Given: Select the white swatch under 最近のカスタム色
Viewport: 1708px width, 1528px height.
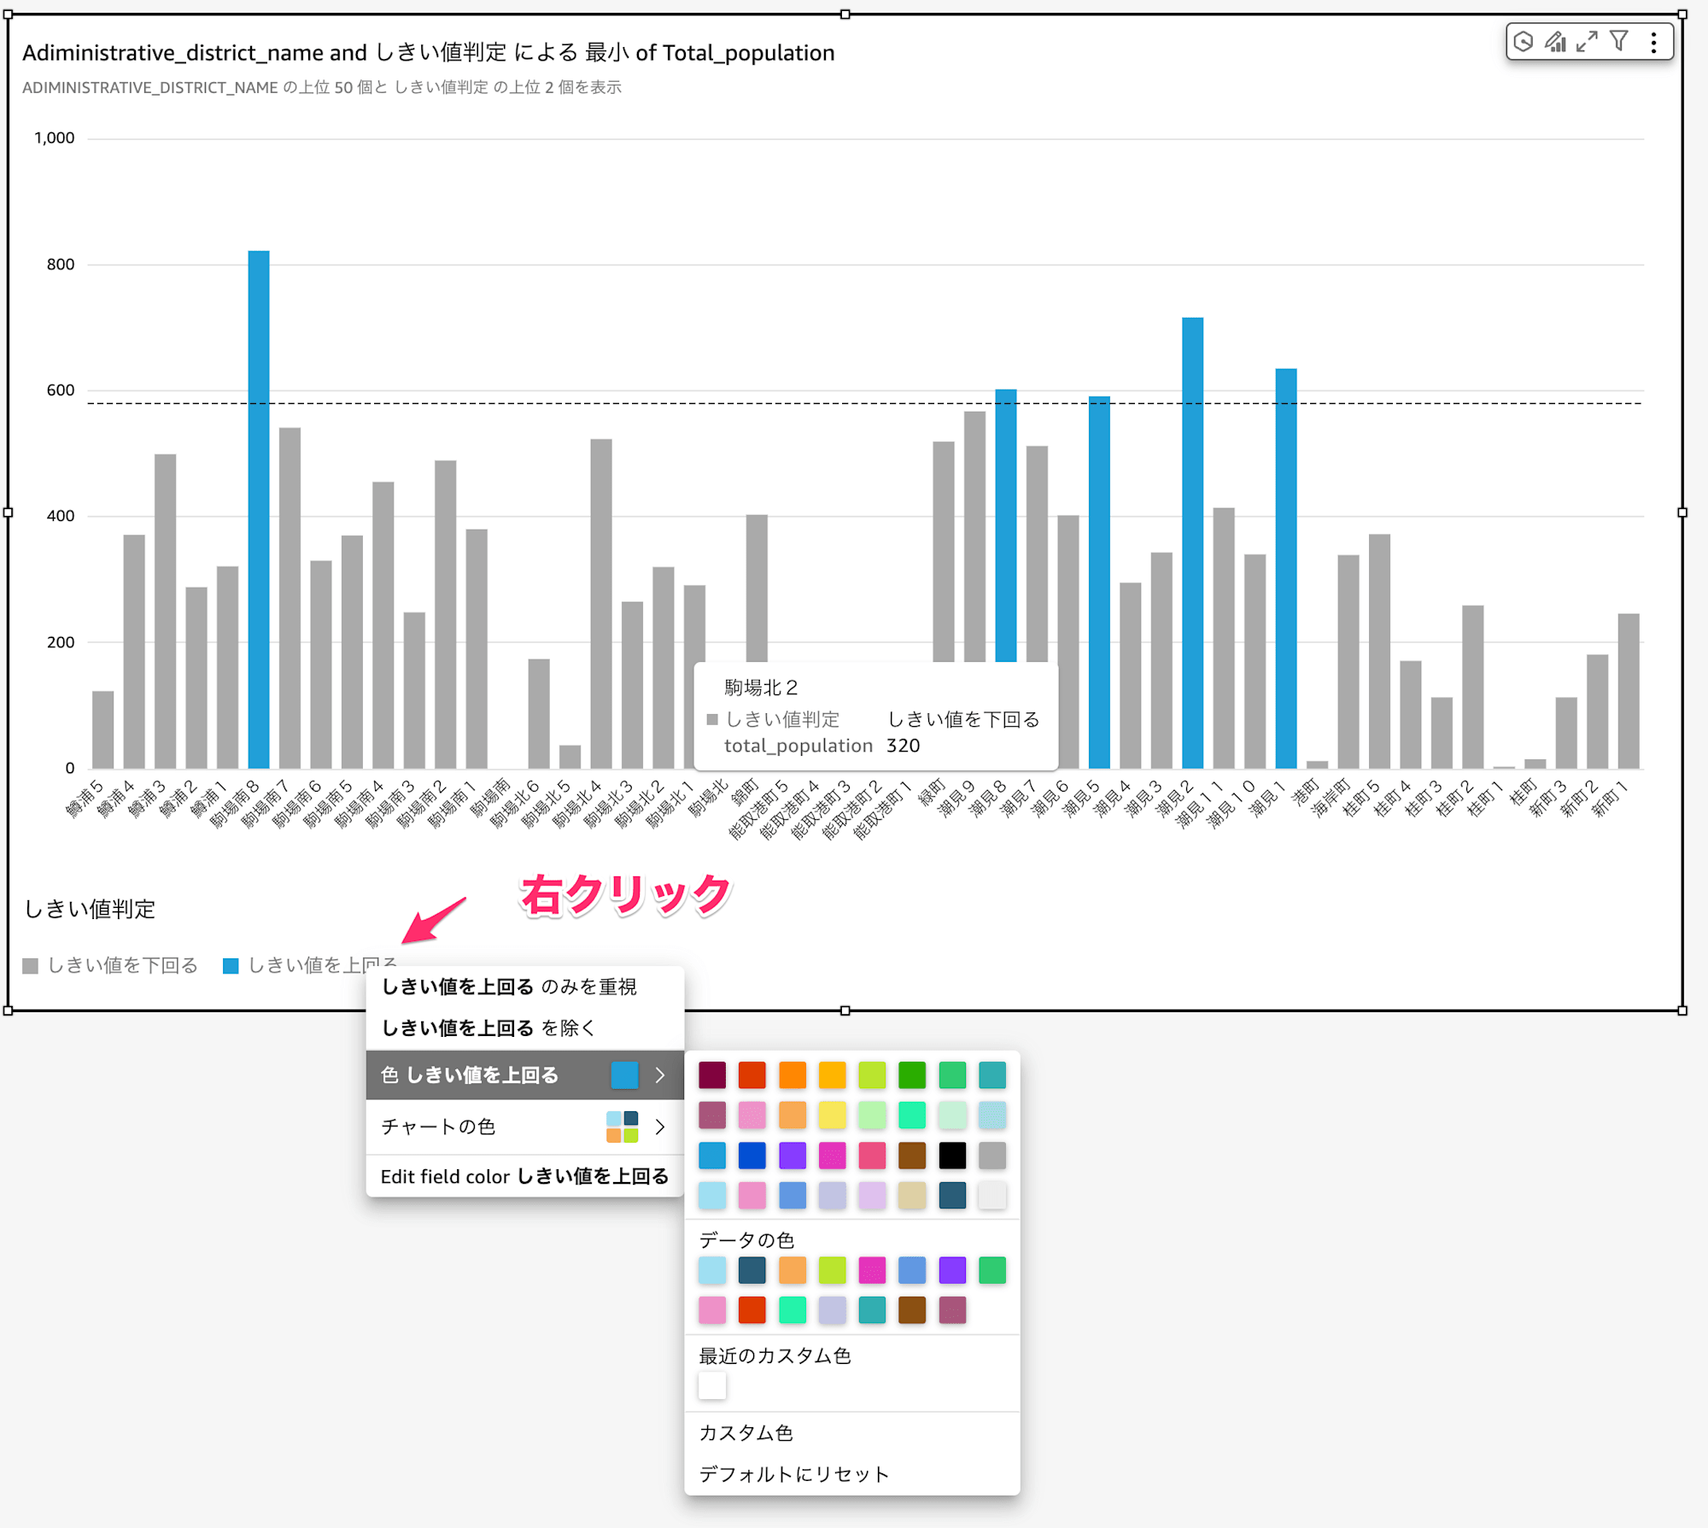Looking at the screenshot, I should 711,1385.
